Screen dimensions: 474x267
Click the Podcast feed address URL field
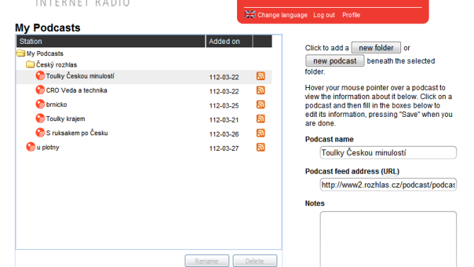(388, 185)
